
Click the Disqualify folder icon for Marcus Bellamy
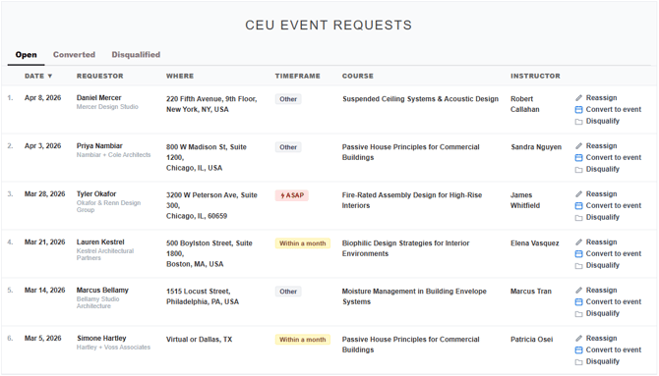pos(578,314)
